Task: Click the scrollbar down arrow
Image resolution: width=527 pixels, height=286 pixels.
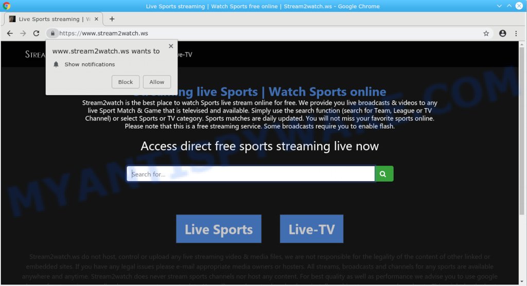Action: (522, 282)
